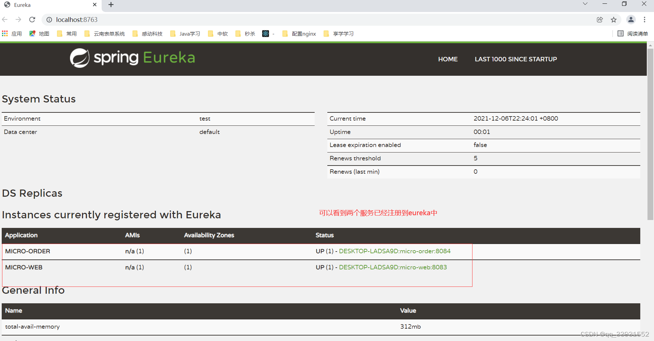Open the 享学学习 bookmark folder
Viewport: 654px width, 341px height.
click(x=339, y=34)
